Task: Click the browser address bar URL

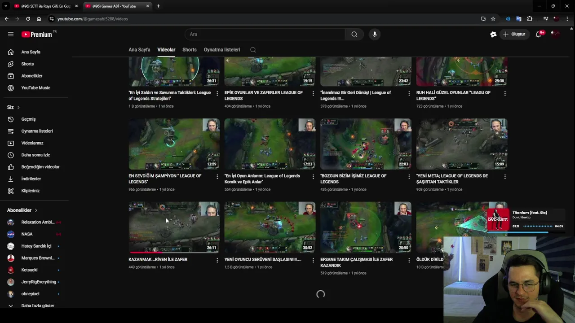Action: pos(93,19)
